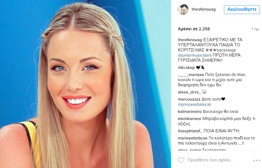The width and height of the screenshot is (262, 168).
Task: Open kalmarineiro commenter profile
Action: click(190, 112)
